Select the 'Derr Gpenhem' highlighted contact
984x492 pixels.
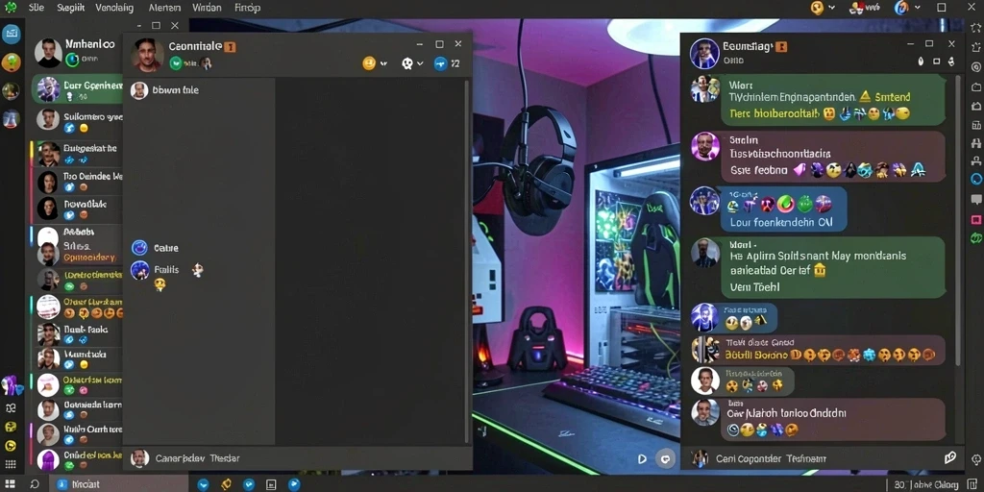click(x=77, y=89)
